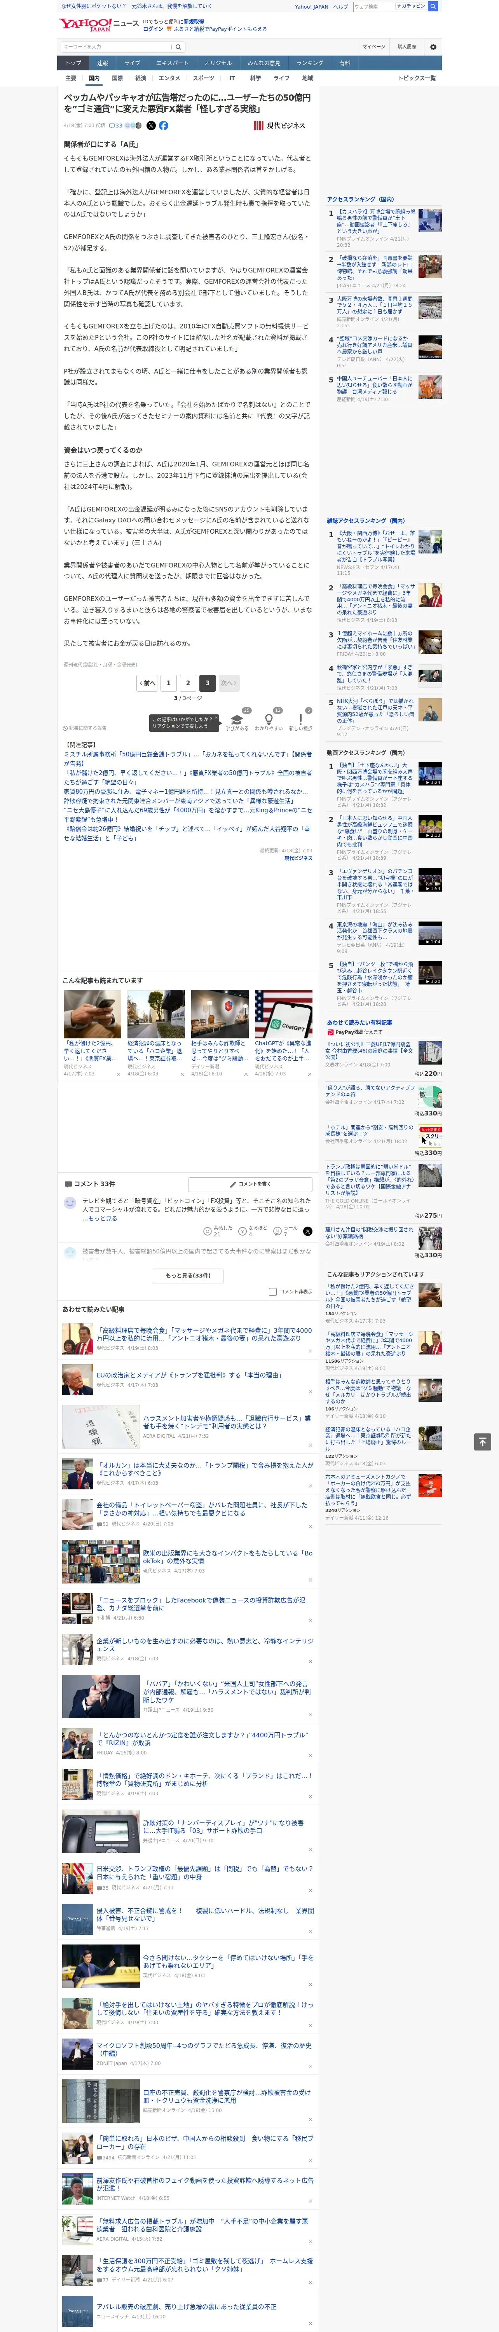Click the ログイン link
The image size is (499, 2332).
click(153, 29)
